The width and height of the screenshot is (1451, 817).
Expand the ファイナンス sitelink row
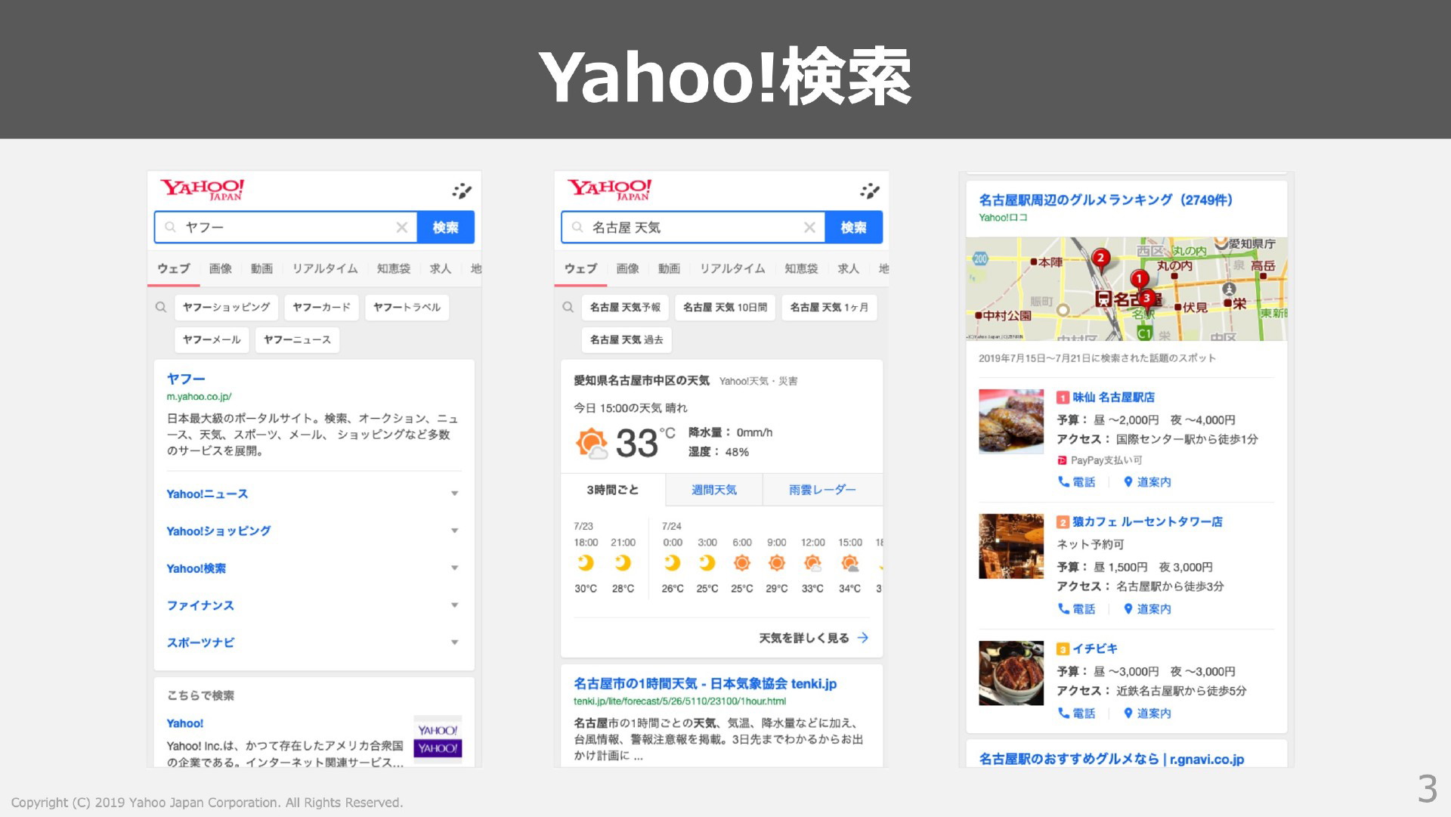click(314, 605)
